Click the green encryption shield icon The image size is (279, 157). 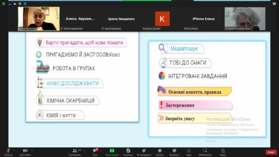4,4
